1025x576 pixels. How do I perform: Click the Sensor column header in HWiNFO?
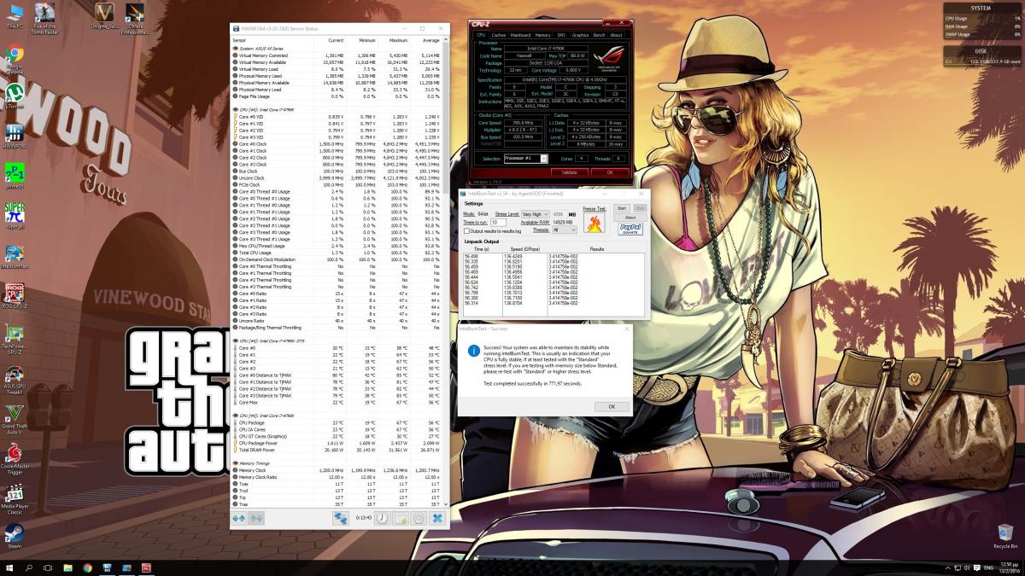click(273, 40)
